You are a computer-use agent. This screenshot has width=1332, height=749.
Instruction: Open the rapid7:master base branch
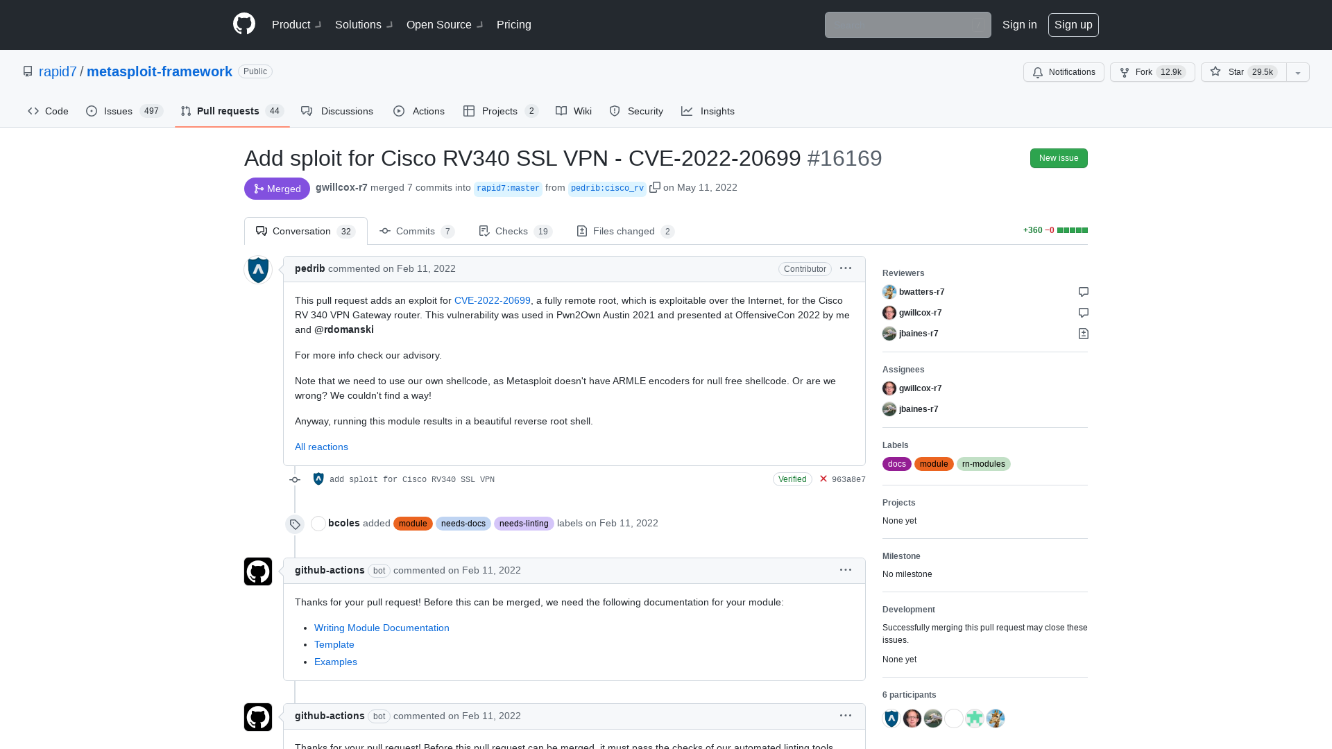point(508,189)
